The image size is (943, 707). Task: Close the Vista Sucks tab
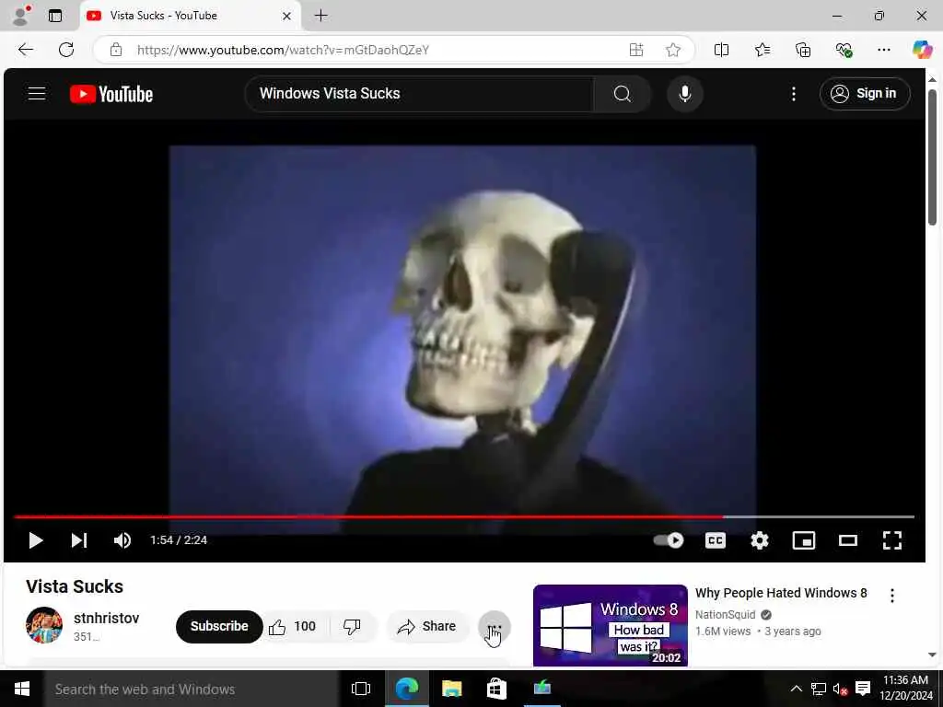tap(287, 17)
